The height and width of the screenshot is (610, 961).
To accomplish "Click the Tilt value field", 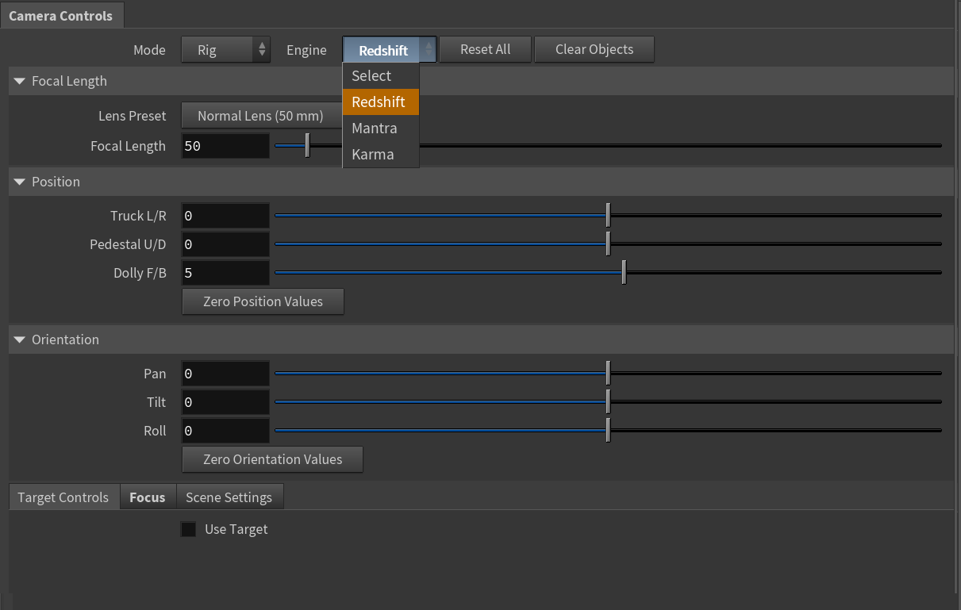I will point(225,402).
